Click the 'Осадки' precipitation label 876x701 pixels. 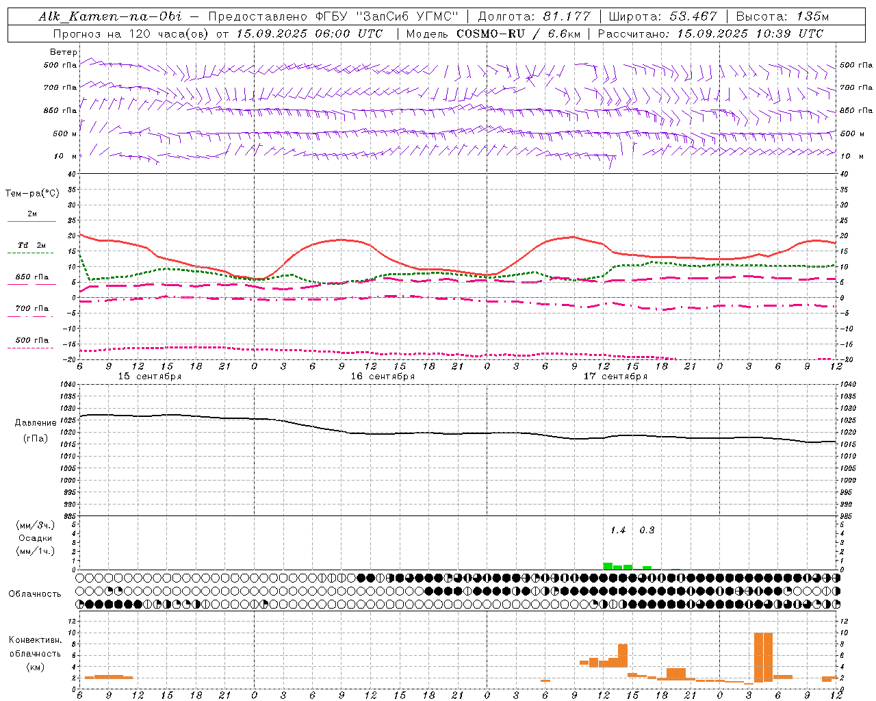point(36,538)
